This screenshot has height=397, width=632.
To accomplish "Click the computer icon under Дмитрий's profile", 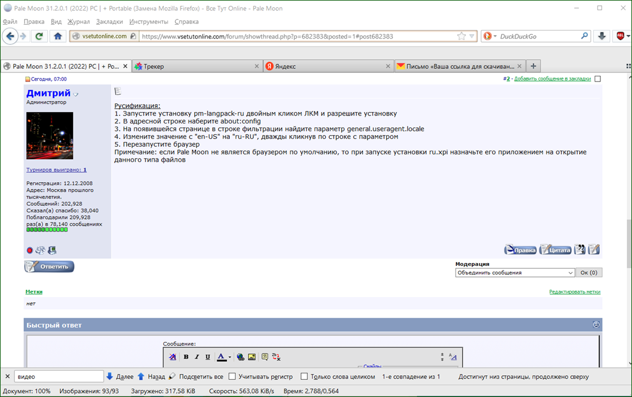I will pos(52,250).
